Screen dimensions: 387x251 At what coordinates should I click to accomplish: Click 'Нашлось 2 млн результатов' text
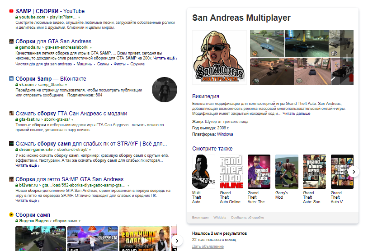(219, 233)
